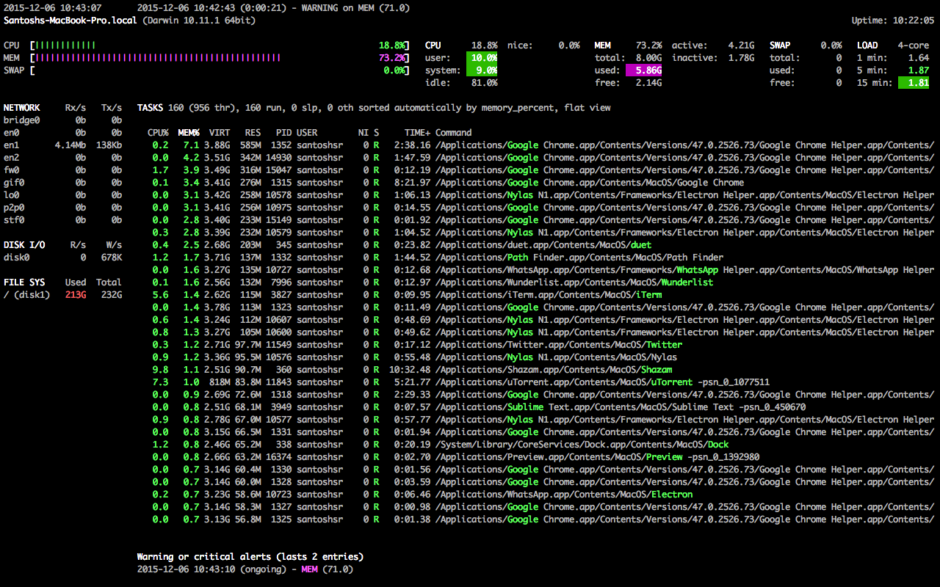Click the red used space value 213G
940x587 pixels.
click(76, 295)
